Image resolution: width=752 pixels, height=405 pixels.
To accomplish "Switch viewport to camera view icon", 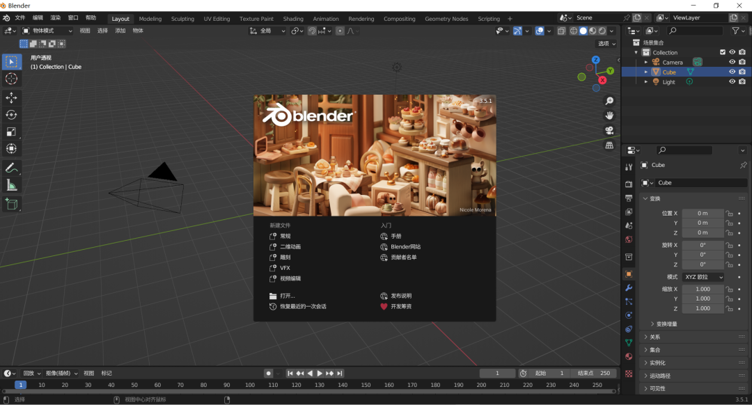I will 609,131.
